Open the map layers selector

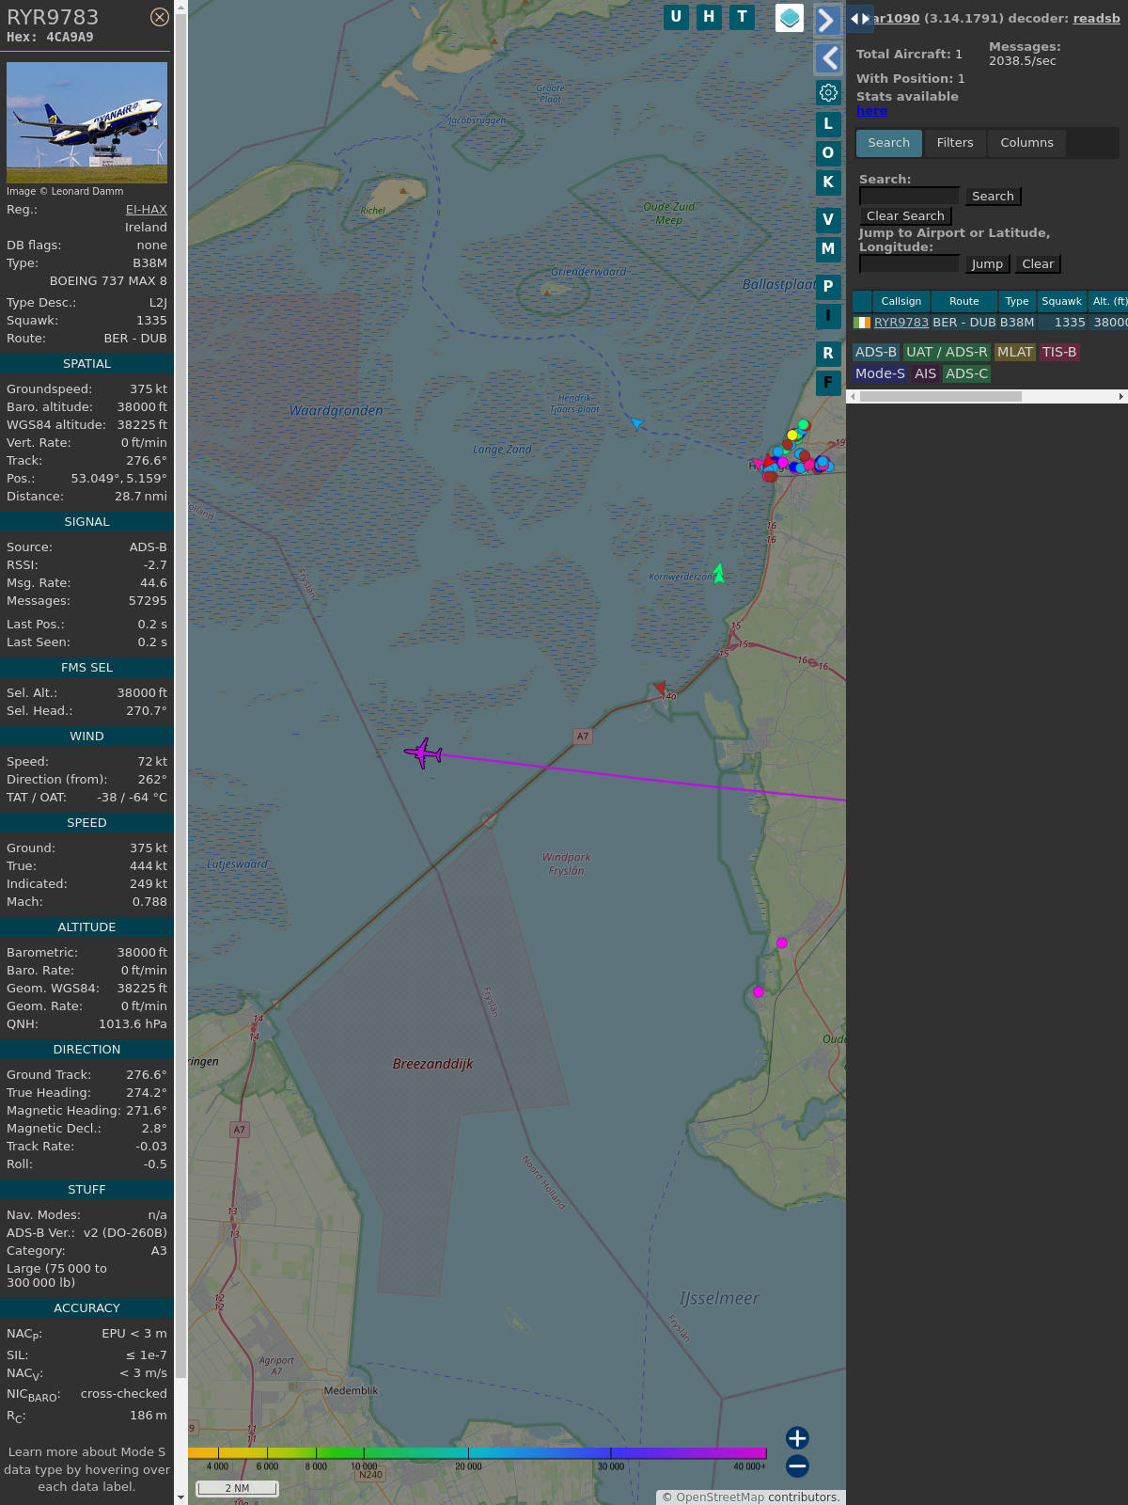point(790,18)
